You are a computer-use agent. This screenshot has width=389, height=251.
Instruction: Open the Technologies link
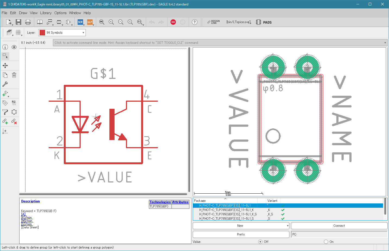(x=160, y=202)
